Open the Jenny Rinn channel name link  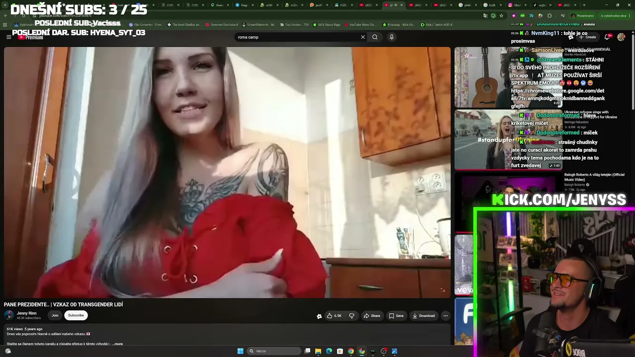[x=27, y=313]
